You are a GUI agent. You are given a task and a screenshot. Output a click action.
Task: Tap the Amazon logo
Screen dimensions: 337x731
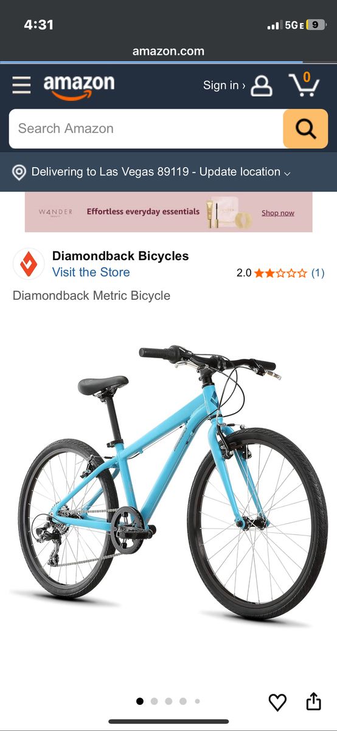tap(79, 87)
